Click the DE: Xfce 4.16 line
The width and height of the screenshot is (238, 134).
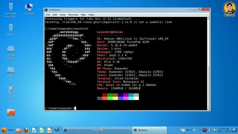tap(108, 62)
